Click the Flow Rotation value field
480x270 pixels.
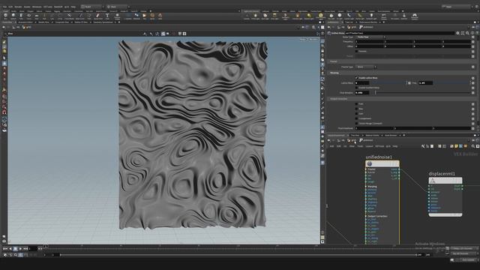click(x=361, y=92)
